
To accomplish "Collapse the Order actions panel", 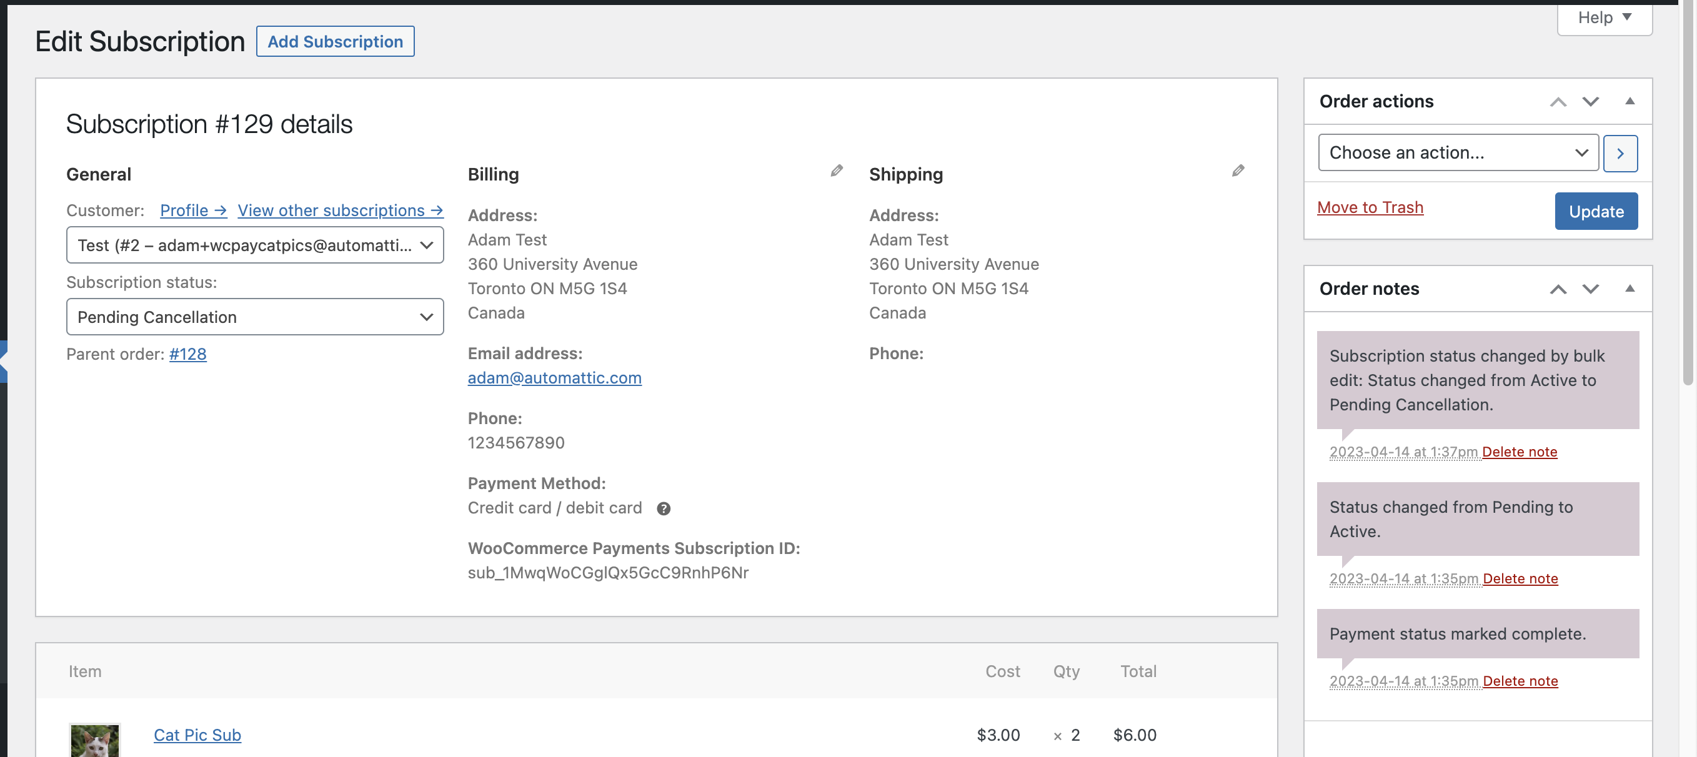I will (1629, 101).
